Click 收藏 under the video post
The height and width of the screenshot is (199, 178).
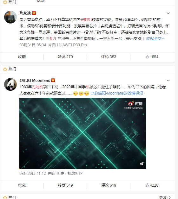tap(22, 185)
